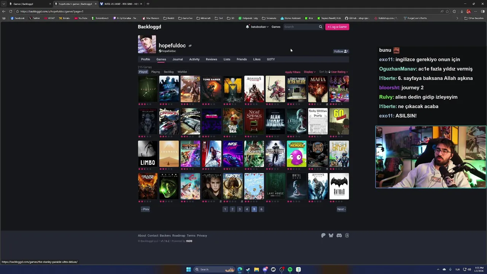Select the Played filter
The width and height of the screenshot is (487, 274).
[143, 72]
